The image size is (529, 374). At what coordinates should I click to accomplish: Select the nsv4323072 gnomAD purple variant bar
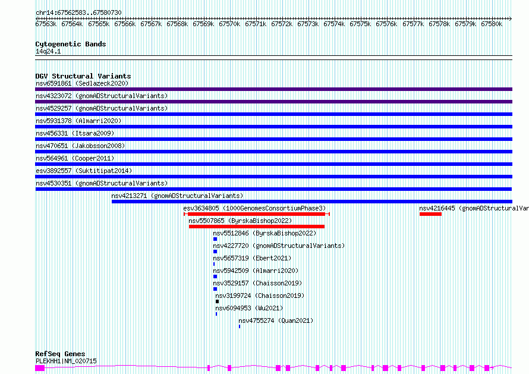tap(273, 102)
